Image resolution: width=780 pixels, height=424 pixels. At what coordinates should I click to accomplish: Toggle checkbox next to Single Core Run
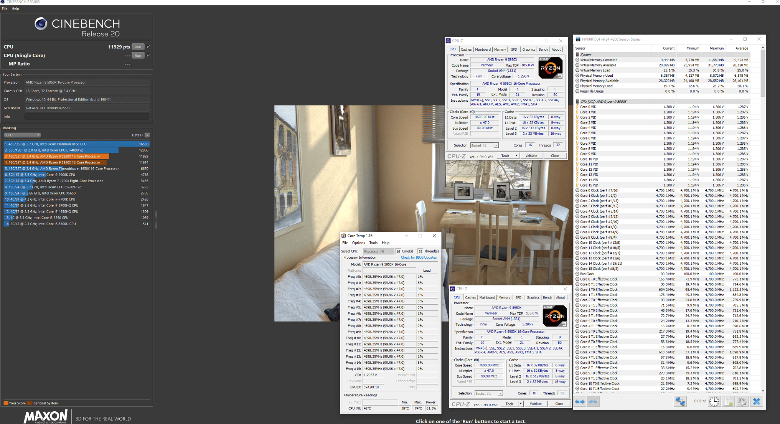[148, 55]
